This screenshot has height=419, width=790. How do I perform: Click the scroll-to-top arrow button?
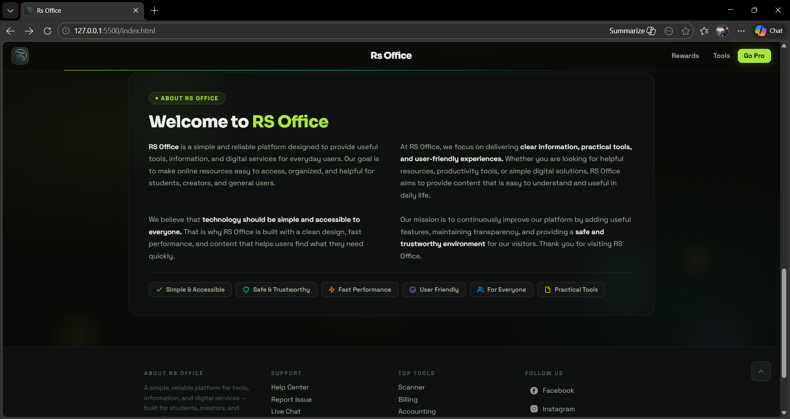(761, 371)
